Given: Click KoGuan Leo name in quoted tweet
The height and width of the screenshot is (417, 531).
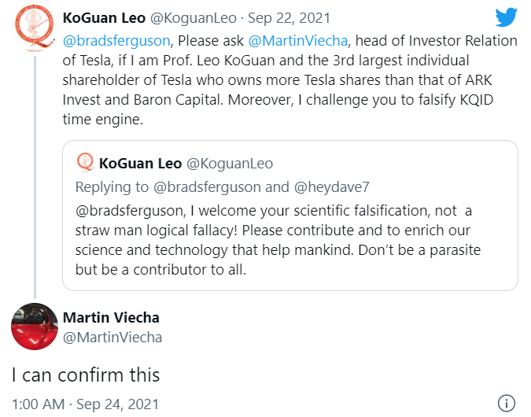Looking at the screenshot, I should point(140,163).
